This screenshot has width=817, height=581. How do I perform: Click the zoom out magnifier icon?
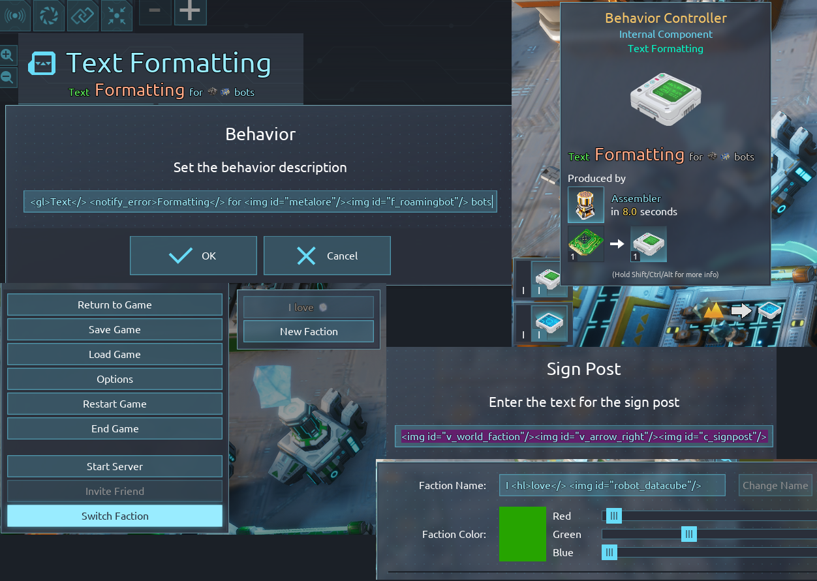pos(7,77)
